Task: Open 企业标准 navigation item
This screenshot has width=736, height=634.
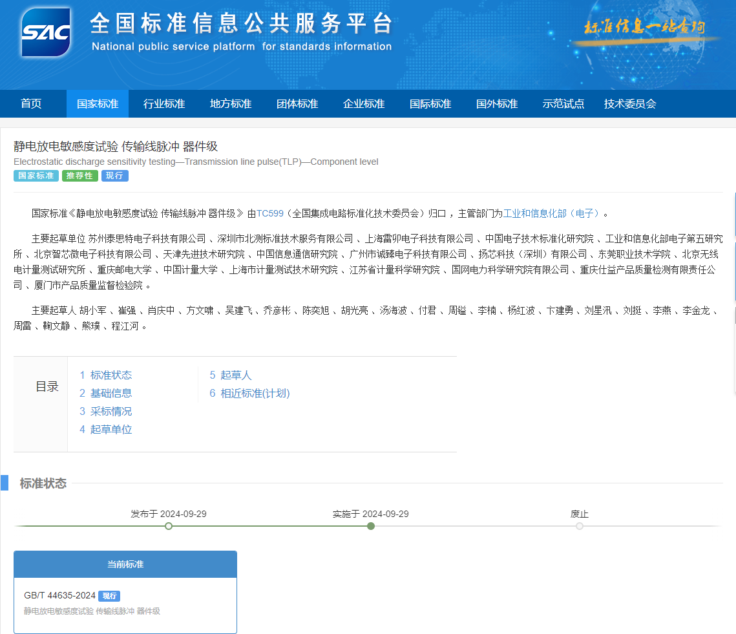Action: pyautogui.click(x=364, y=104)
